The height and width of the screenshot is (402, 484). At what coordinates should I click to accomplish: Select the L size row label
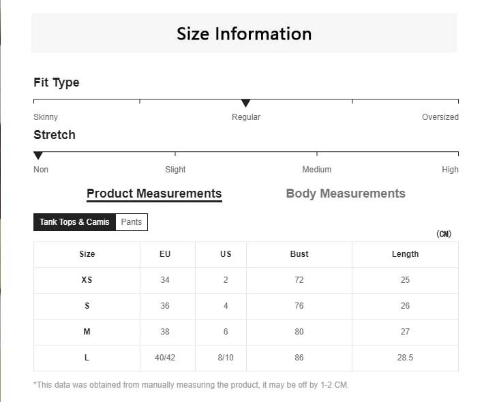[87, 358]
